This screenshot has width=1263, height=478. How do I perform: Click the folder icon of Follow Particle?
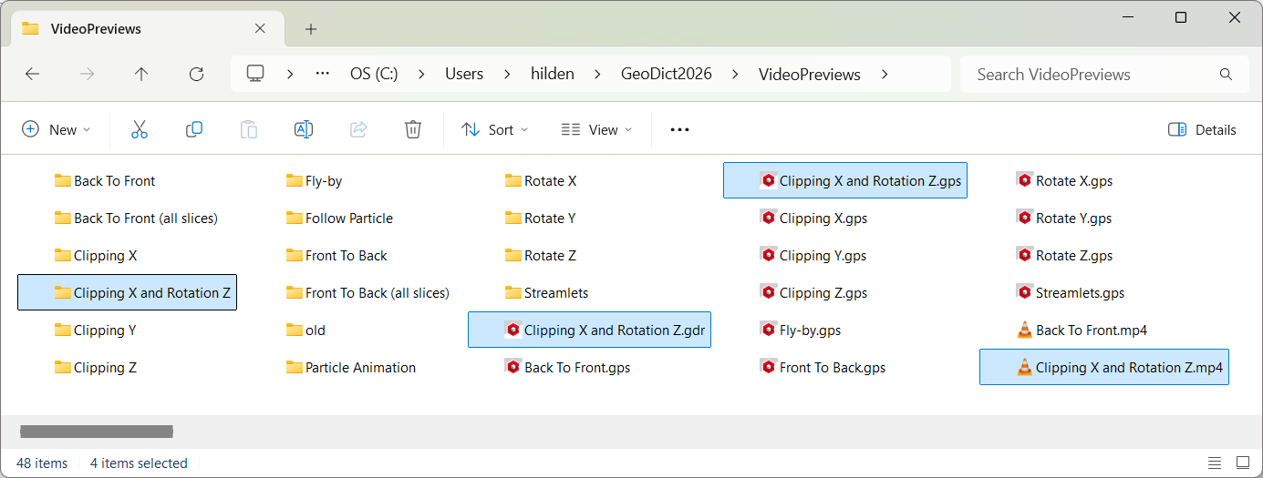pyautogui.click(x=294, y=218)
